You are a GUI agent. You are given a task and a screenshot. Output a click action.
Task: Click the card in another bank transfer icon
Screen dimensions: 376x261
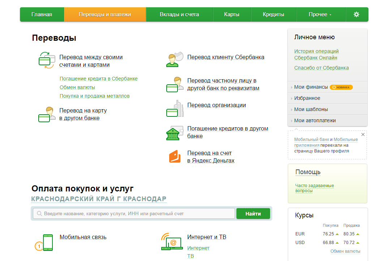pos(47,114)
